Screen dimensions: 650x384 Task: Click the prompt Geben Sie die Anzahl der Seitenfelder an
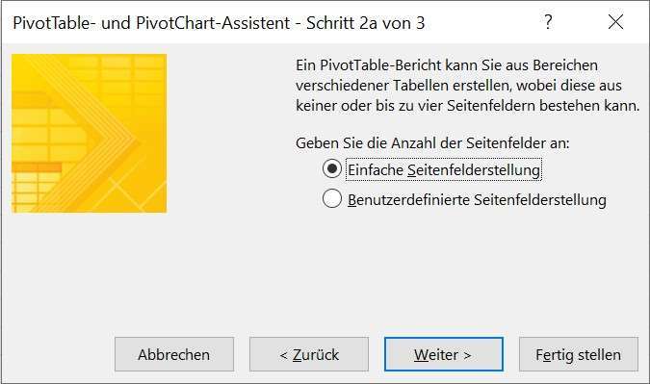[432, 143]
